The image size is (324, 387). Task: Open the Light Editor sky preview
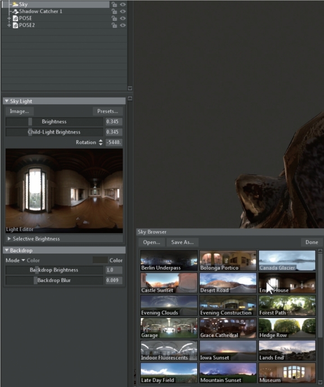click(x=64, y=191)
